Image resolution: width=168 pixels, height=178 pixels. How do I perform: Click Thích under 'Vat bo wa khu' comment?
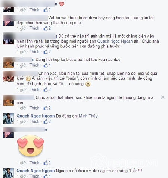click(x=34, y=28)
